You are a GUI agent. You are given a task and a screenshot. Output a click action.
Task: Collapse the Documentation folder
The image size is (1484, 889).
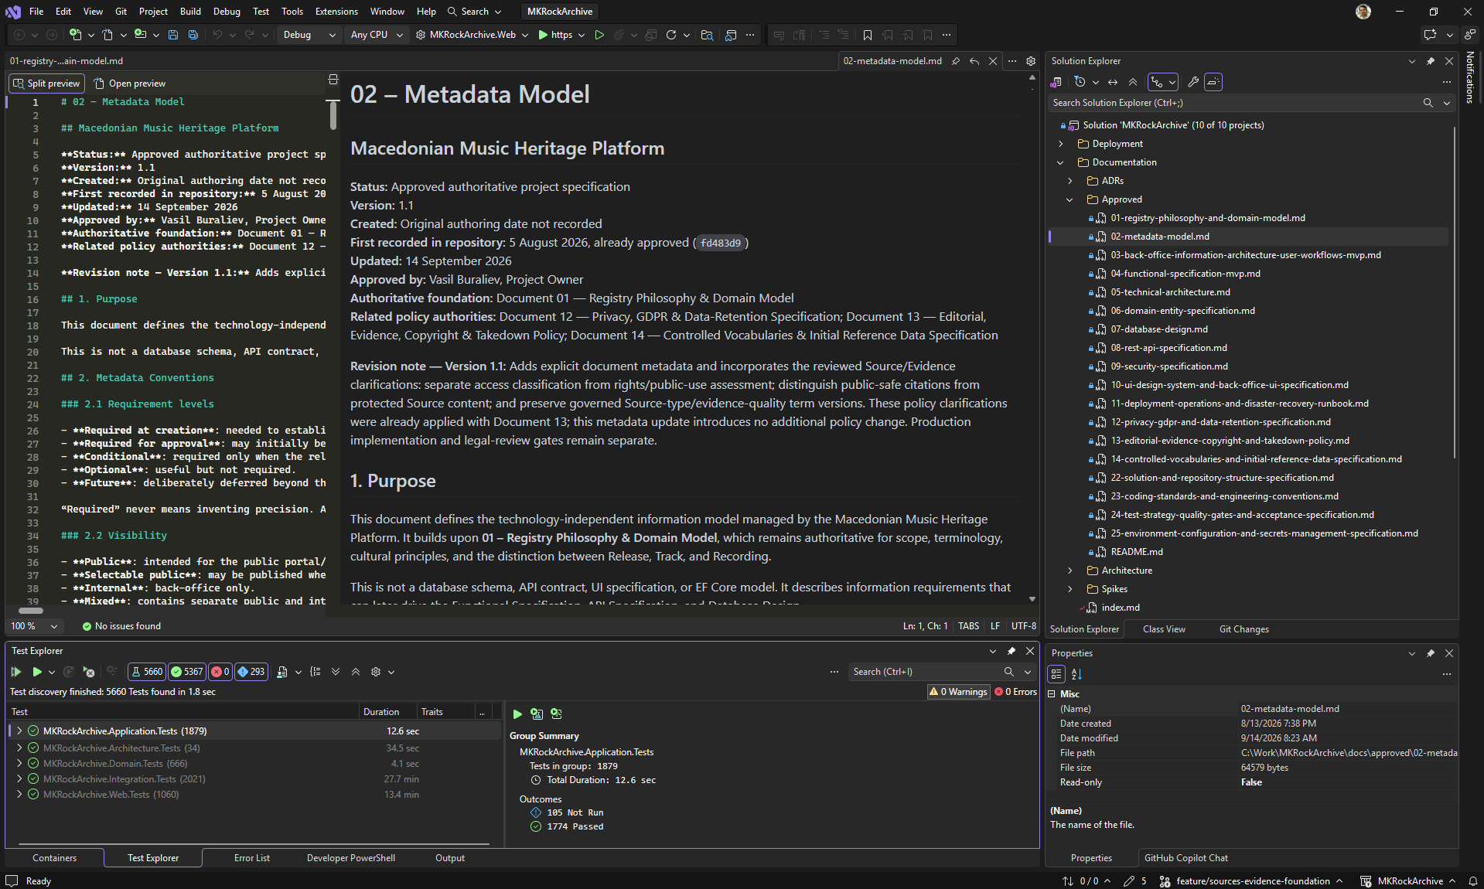(x=1061, y=162)
